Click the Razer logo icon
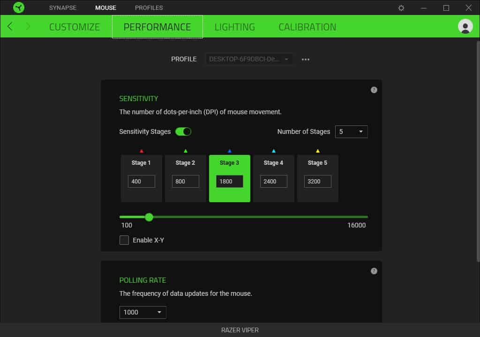The width and height of the screenshot is (480, 337). [19, 7]
